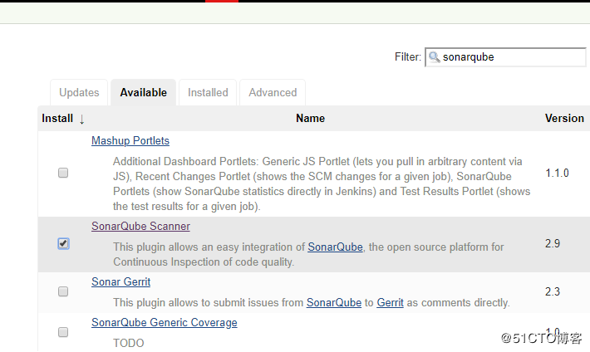The height and width of the screenshot is (352, 590).
Task: Open the Mashup Portlets plugin link
Action: (x=130, y=141)
